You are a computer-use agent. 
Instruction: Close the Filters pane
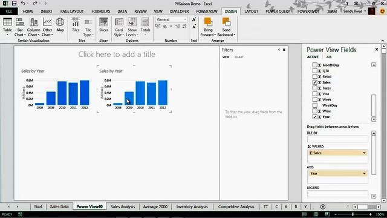click(284, 50)
